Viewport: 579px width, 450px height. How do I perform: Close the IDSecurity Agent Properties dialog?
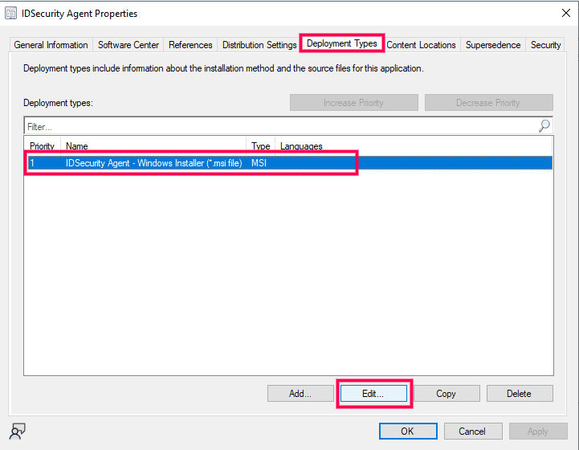(x=565, y=14)
